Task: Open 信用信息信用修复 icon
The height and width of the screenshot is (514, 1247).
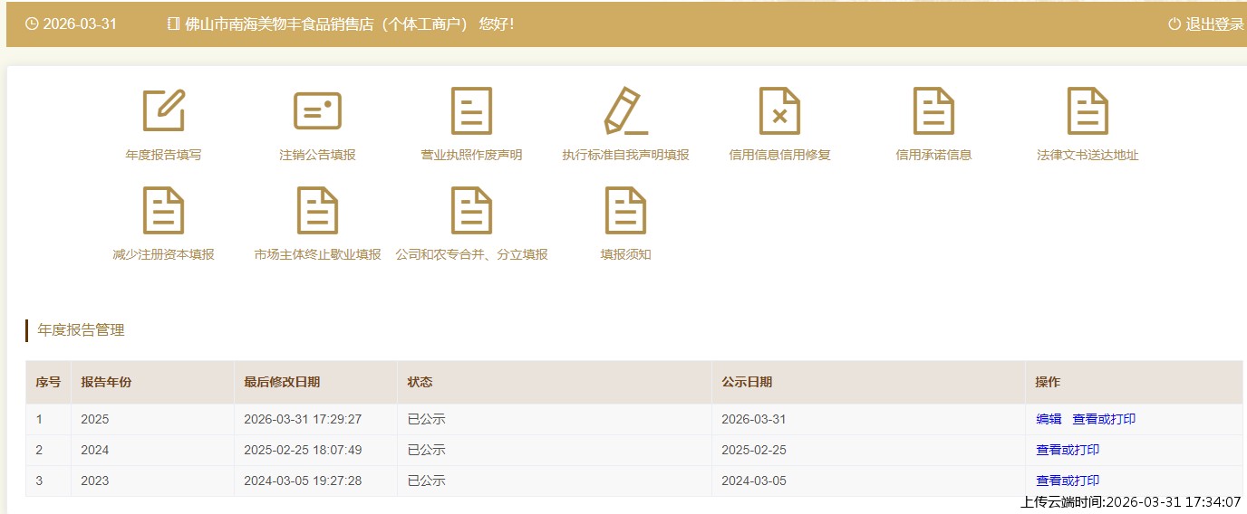Action: tap(779, 110)
